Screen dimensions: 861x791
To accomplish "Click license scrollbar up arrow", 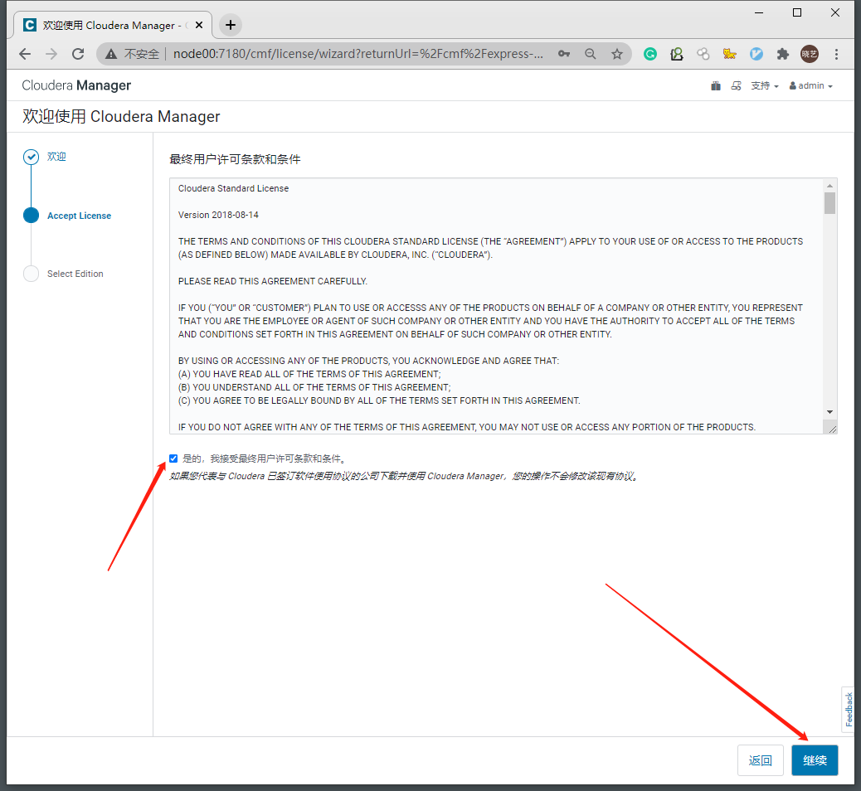I will (829, 186).
